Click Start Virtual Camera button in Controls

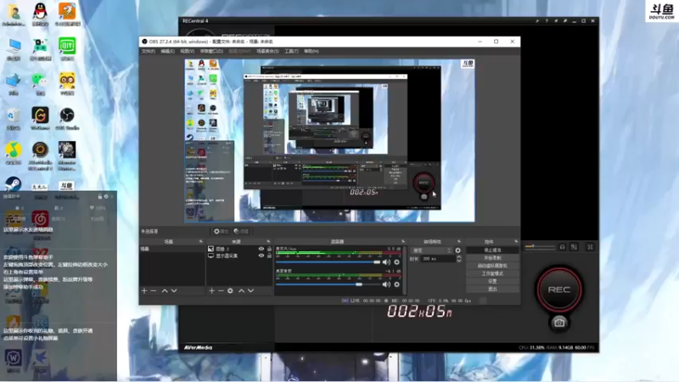[492, 266]
